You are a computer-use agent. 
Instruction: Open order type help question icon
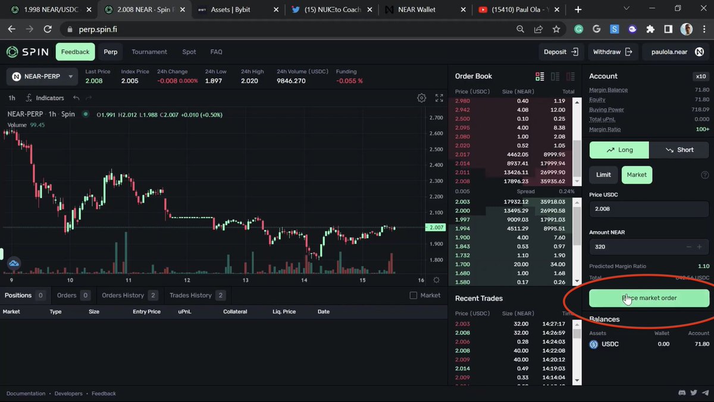[x=705, y=175]
